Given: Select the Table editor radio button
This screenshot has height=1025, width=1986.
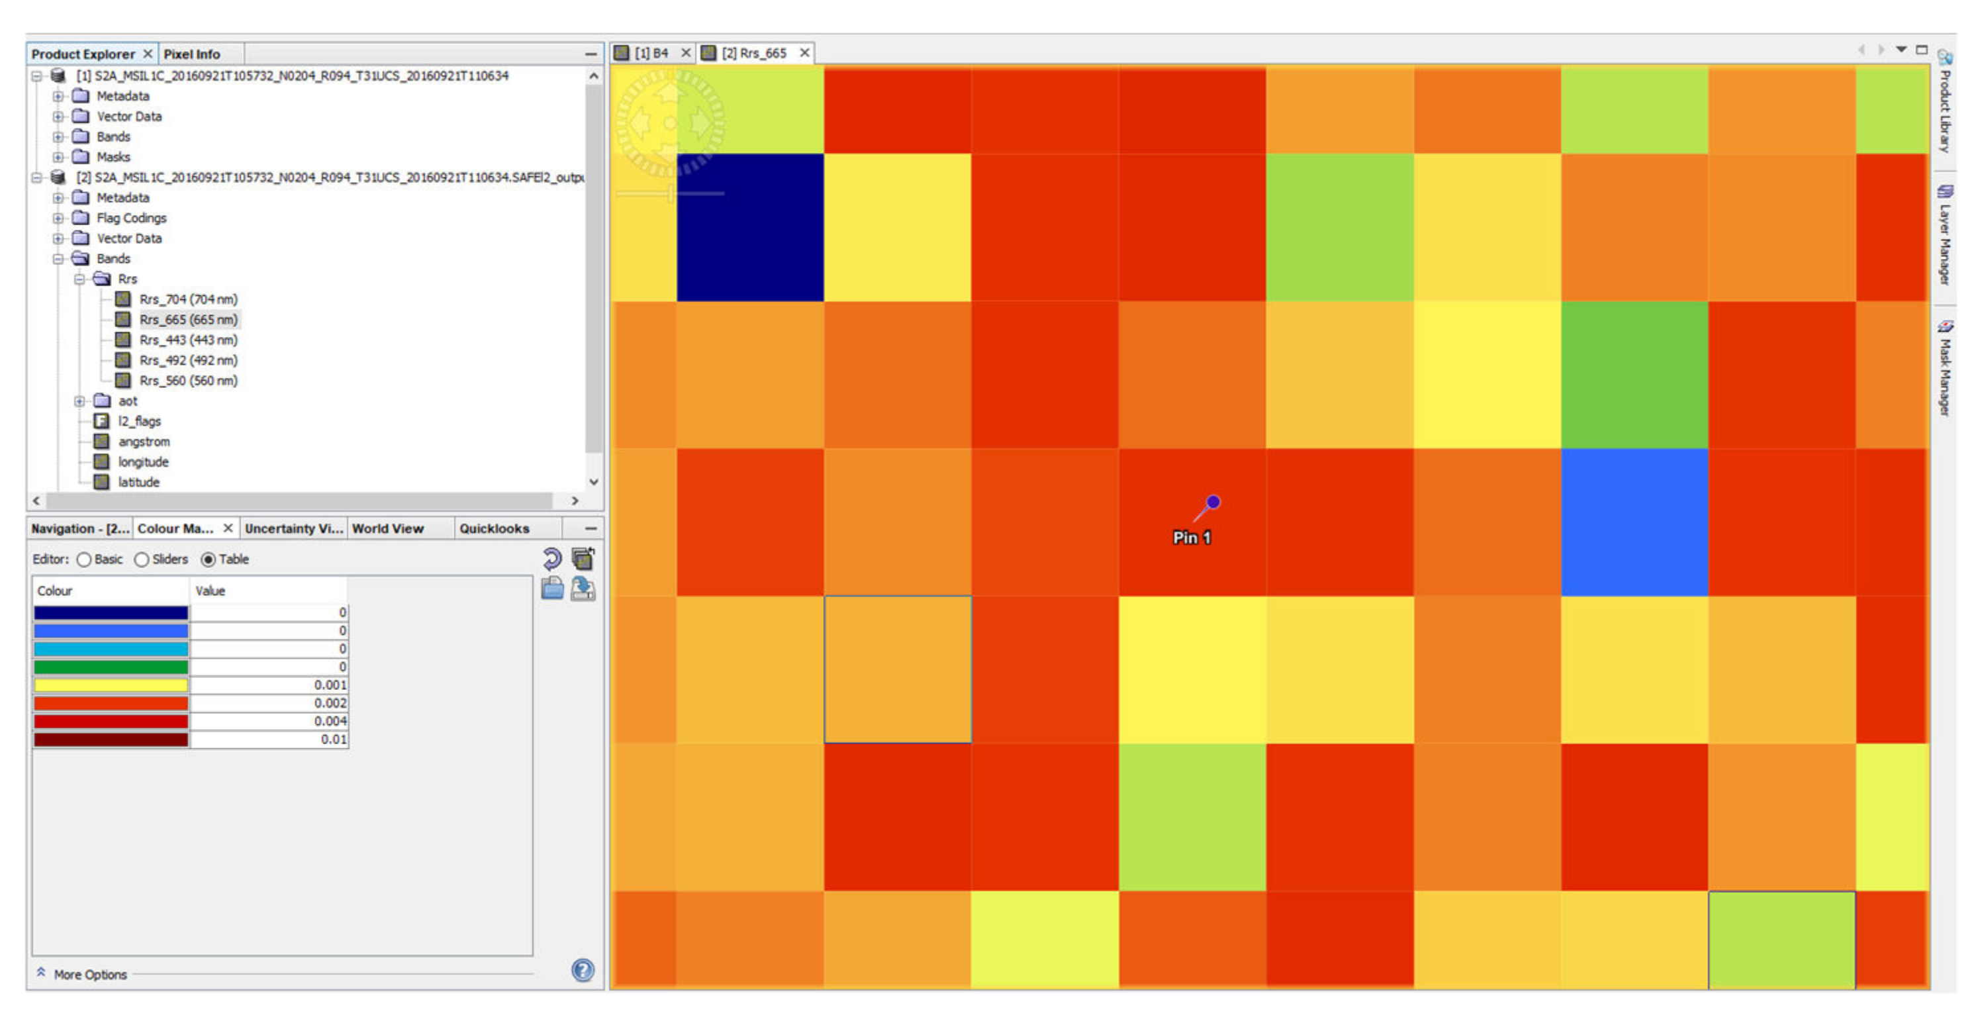Looking at the screenshot, I should pyautogui.click(x=208, y=560).
